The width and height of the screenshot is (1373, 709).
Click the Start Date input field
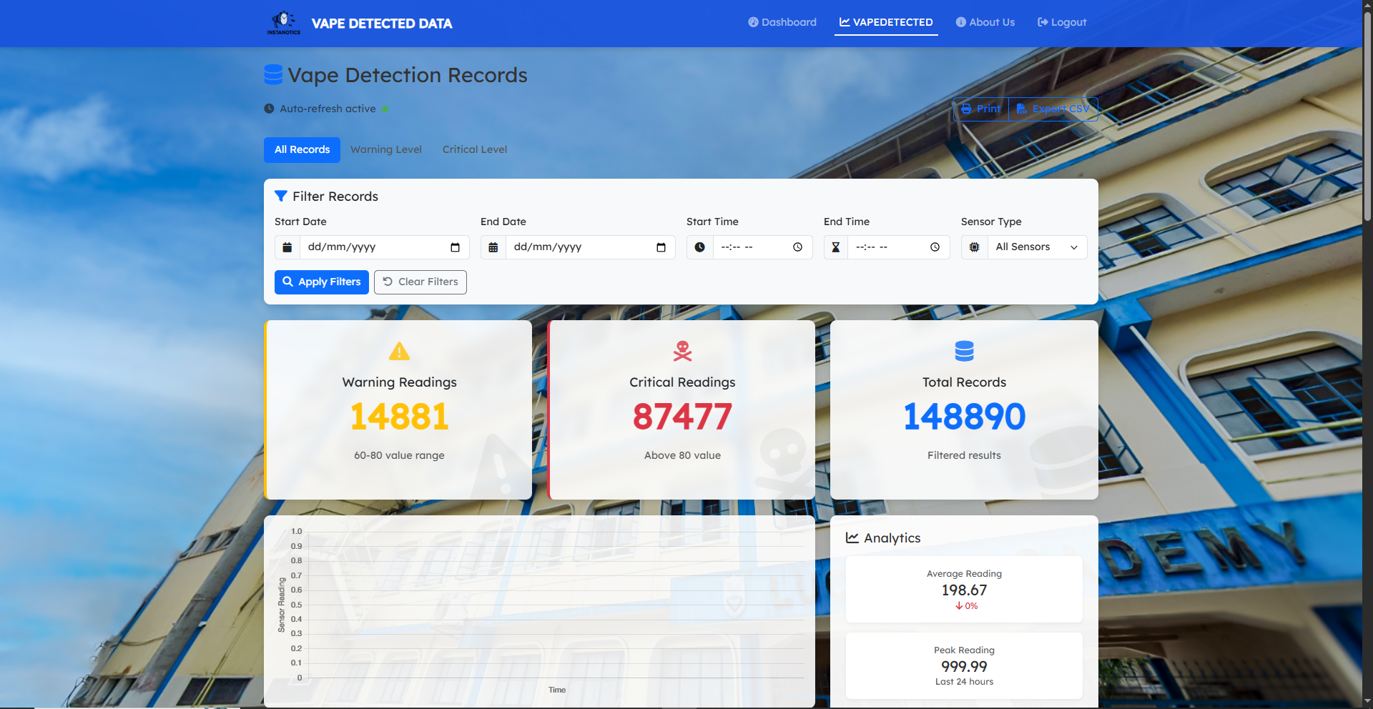coord(372,247)
